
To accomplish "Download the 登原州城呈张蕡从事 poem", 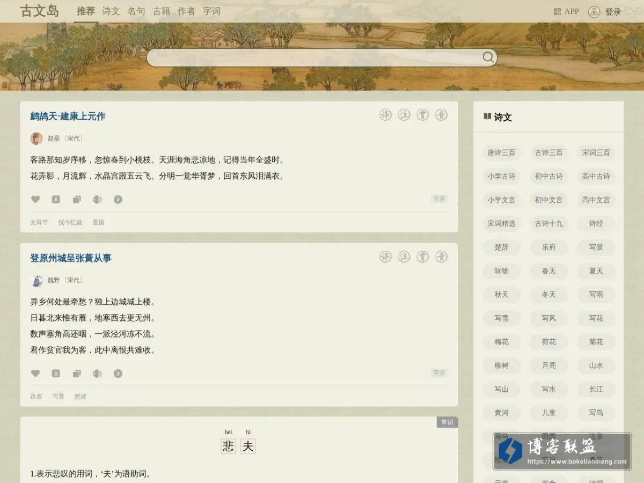I will (56, 373).
